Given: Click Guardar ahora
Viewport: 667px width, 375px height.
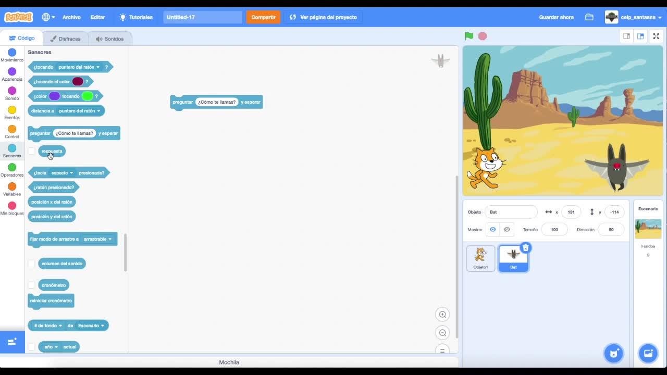Looking at the screenshot, I should (556, 17).
